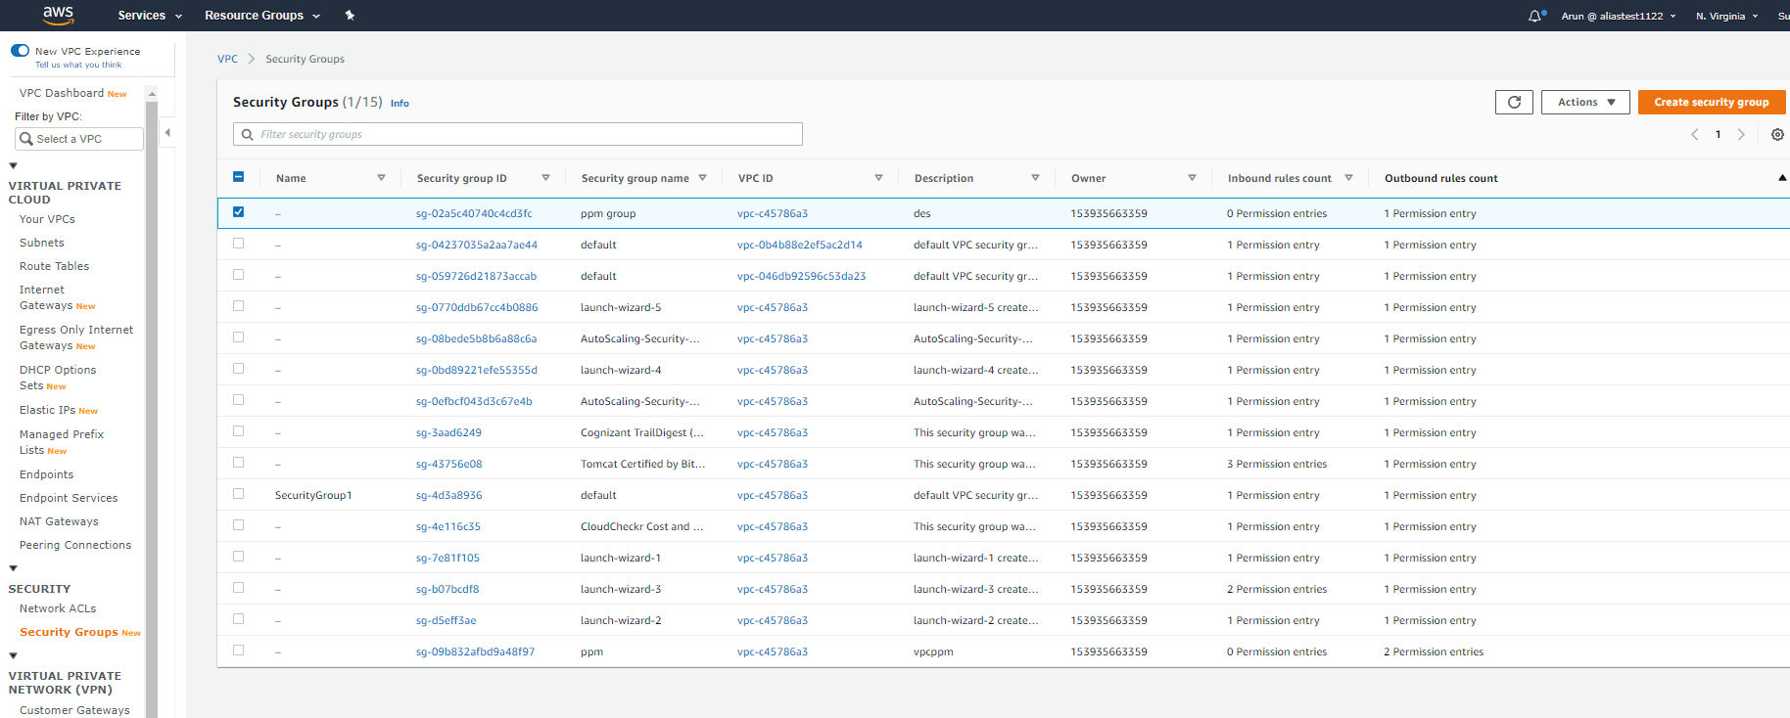This screenshot has width=1790, height=718.
Task: Select Route Tables in sidebar
Action: (x=54, y=266)
